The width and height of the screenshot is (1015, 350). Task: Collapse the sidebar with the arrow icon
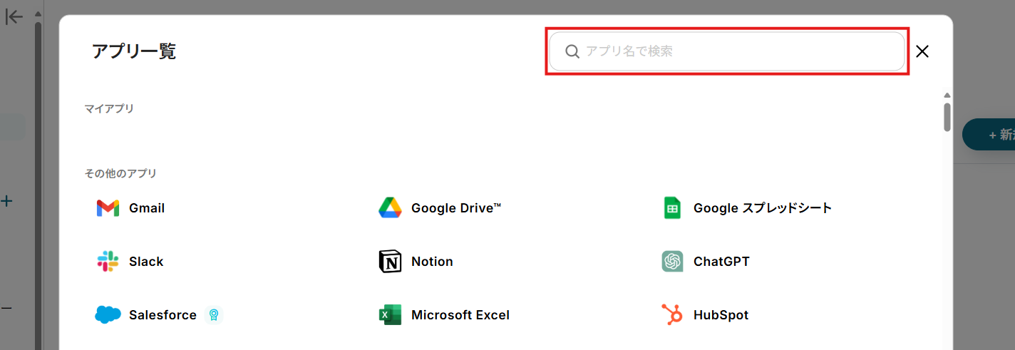coord(14,17)
